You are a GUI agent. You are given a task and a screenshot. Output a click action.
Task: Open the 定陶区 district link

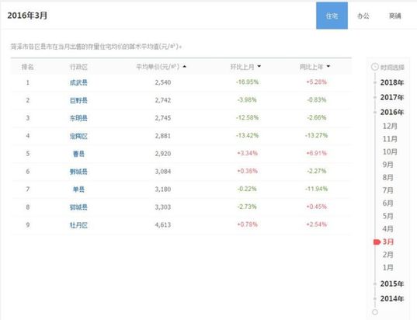point(78,136)
